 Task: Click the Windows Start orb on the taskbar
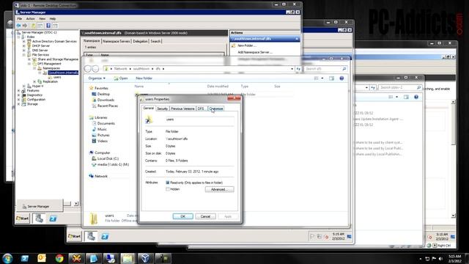tap(7, 258)
